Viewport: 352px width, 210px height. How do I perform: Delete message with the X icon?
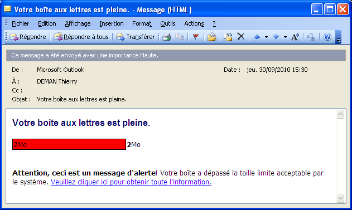[x=241, y=37]
